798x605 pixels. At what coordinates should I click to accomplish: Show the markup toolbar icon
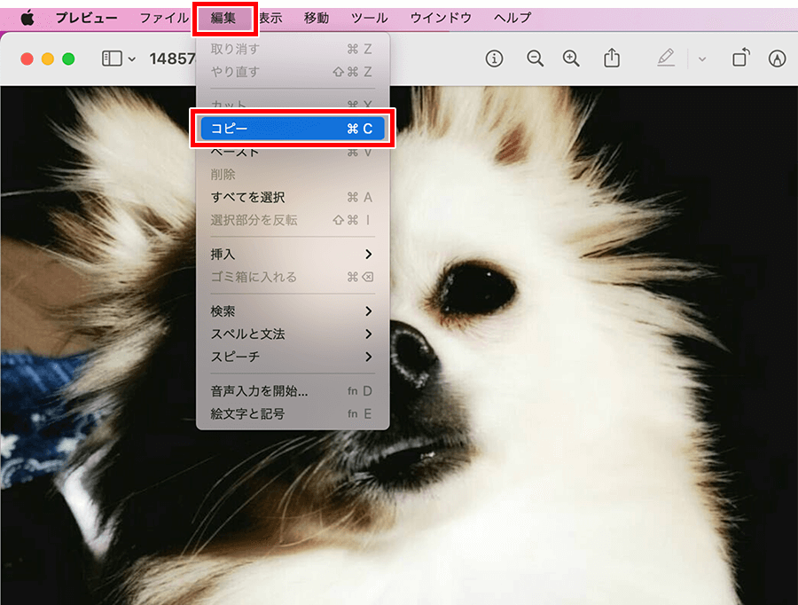pyautogui.click(x=777, y=59)
